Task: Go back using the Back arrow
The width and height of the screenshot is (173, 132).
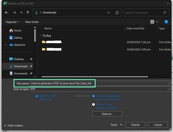Action: [7, 13]
